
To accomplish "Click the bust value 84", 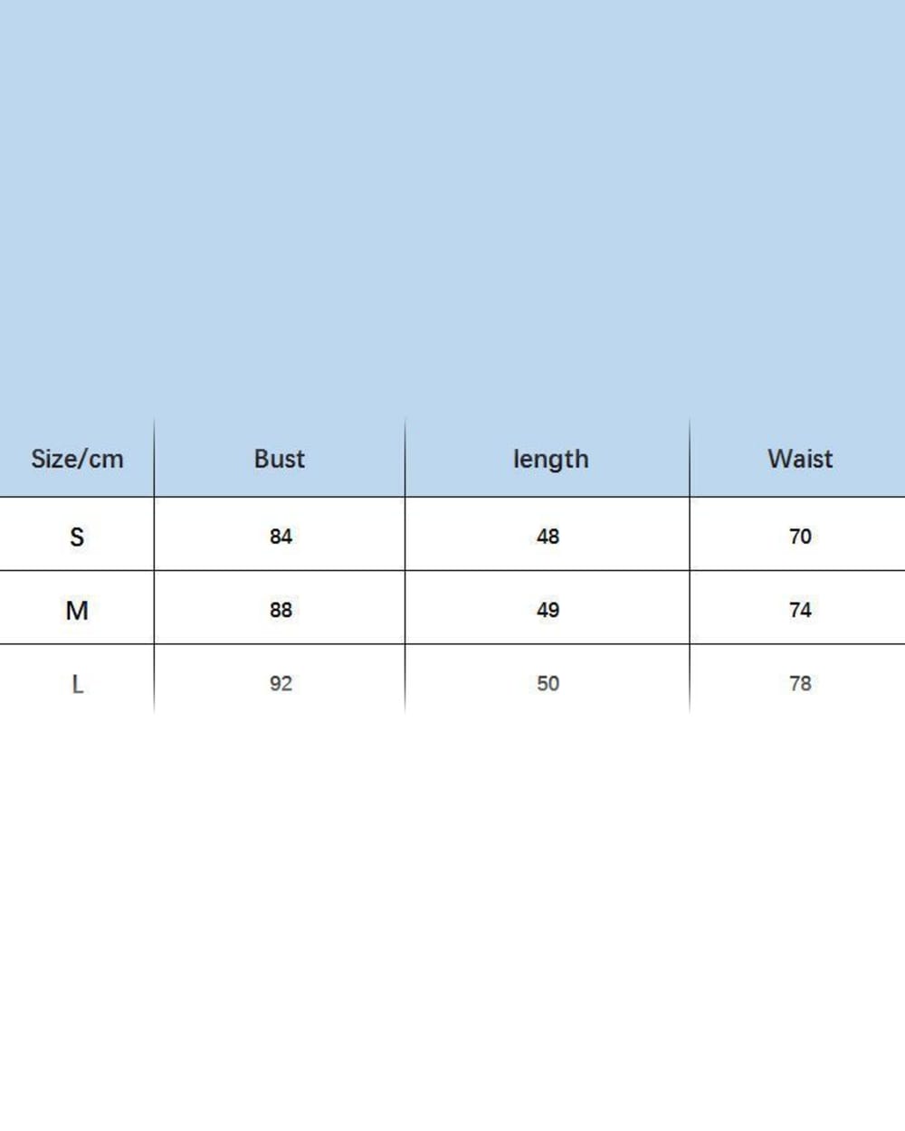I will [281, 537].
